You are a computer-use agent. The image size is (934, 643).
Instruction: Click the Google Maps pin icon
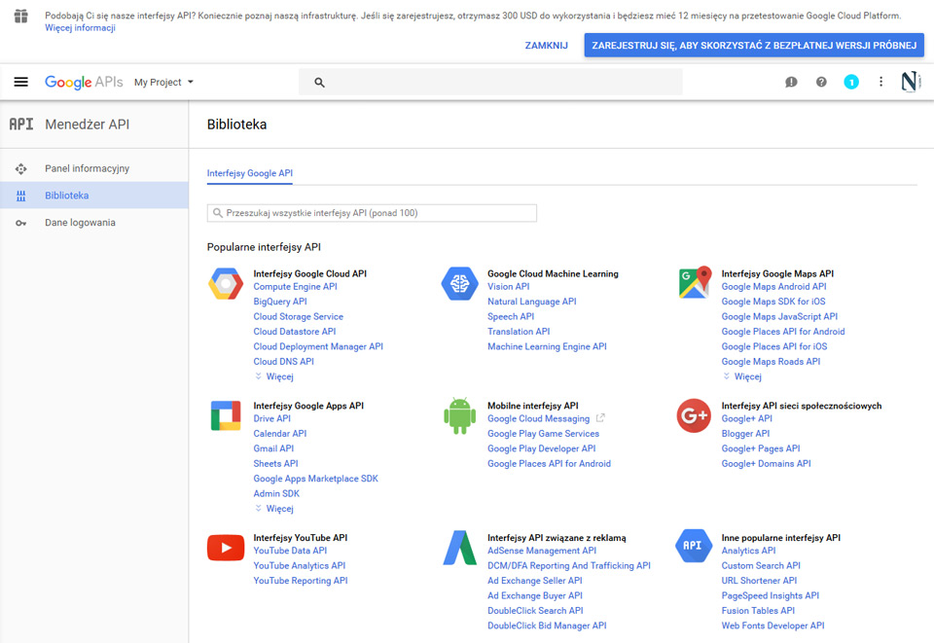(695, 282)
